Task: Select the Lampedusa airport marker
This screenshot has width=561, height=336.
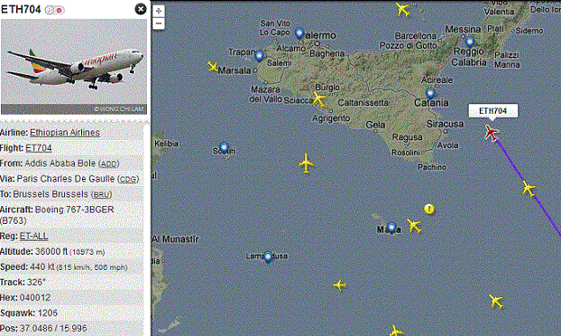Action: coord(268,257)
